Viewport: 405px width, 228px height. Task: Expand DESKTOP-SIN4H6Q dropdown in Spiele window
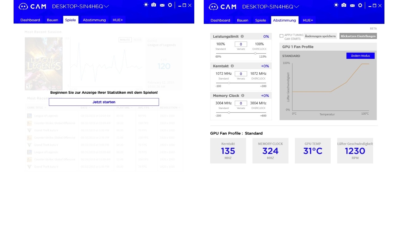[x=106, y=6]
